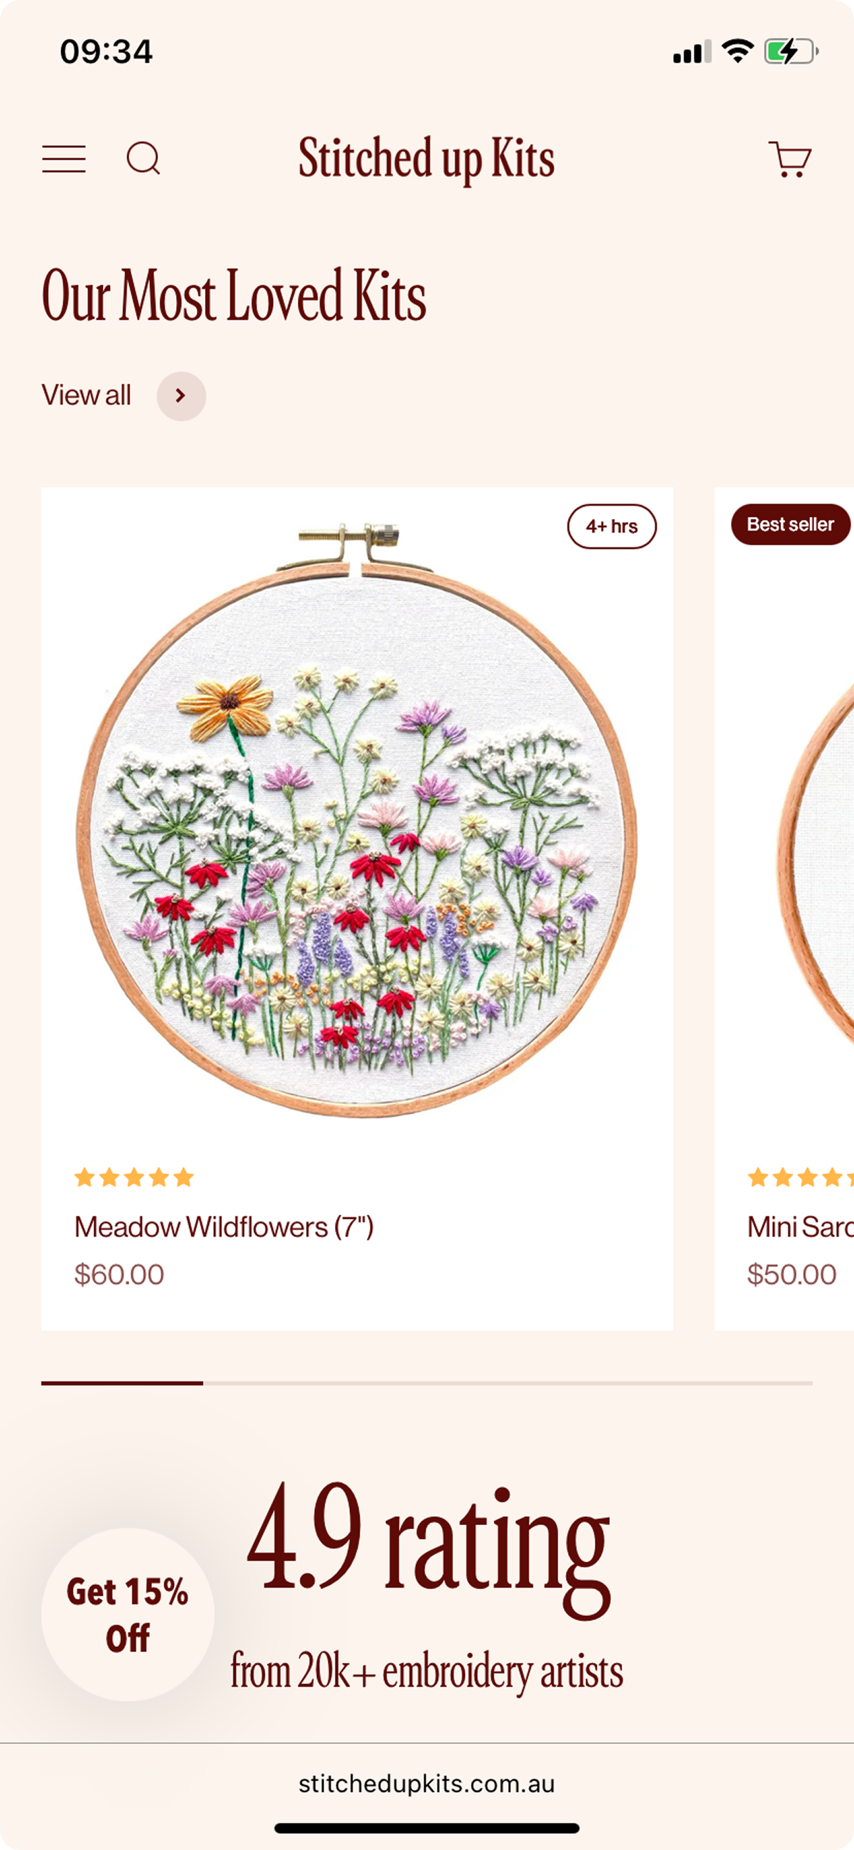
Task: Tap the Best seller badge
Action: coord(790,525)
